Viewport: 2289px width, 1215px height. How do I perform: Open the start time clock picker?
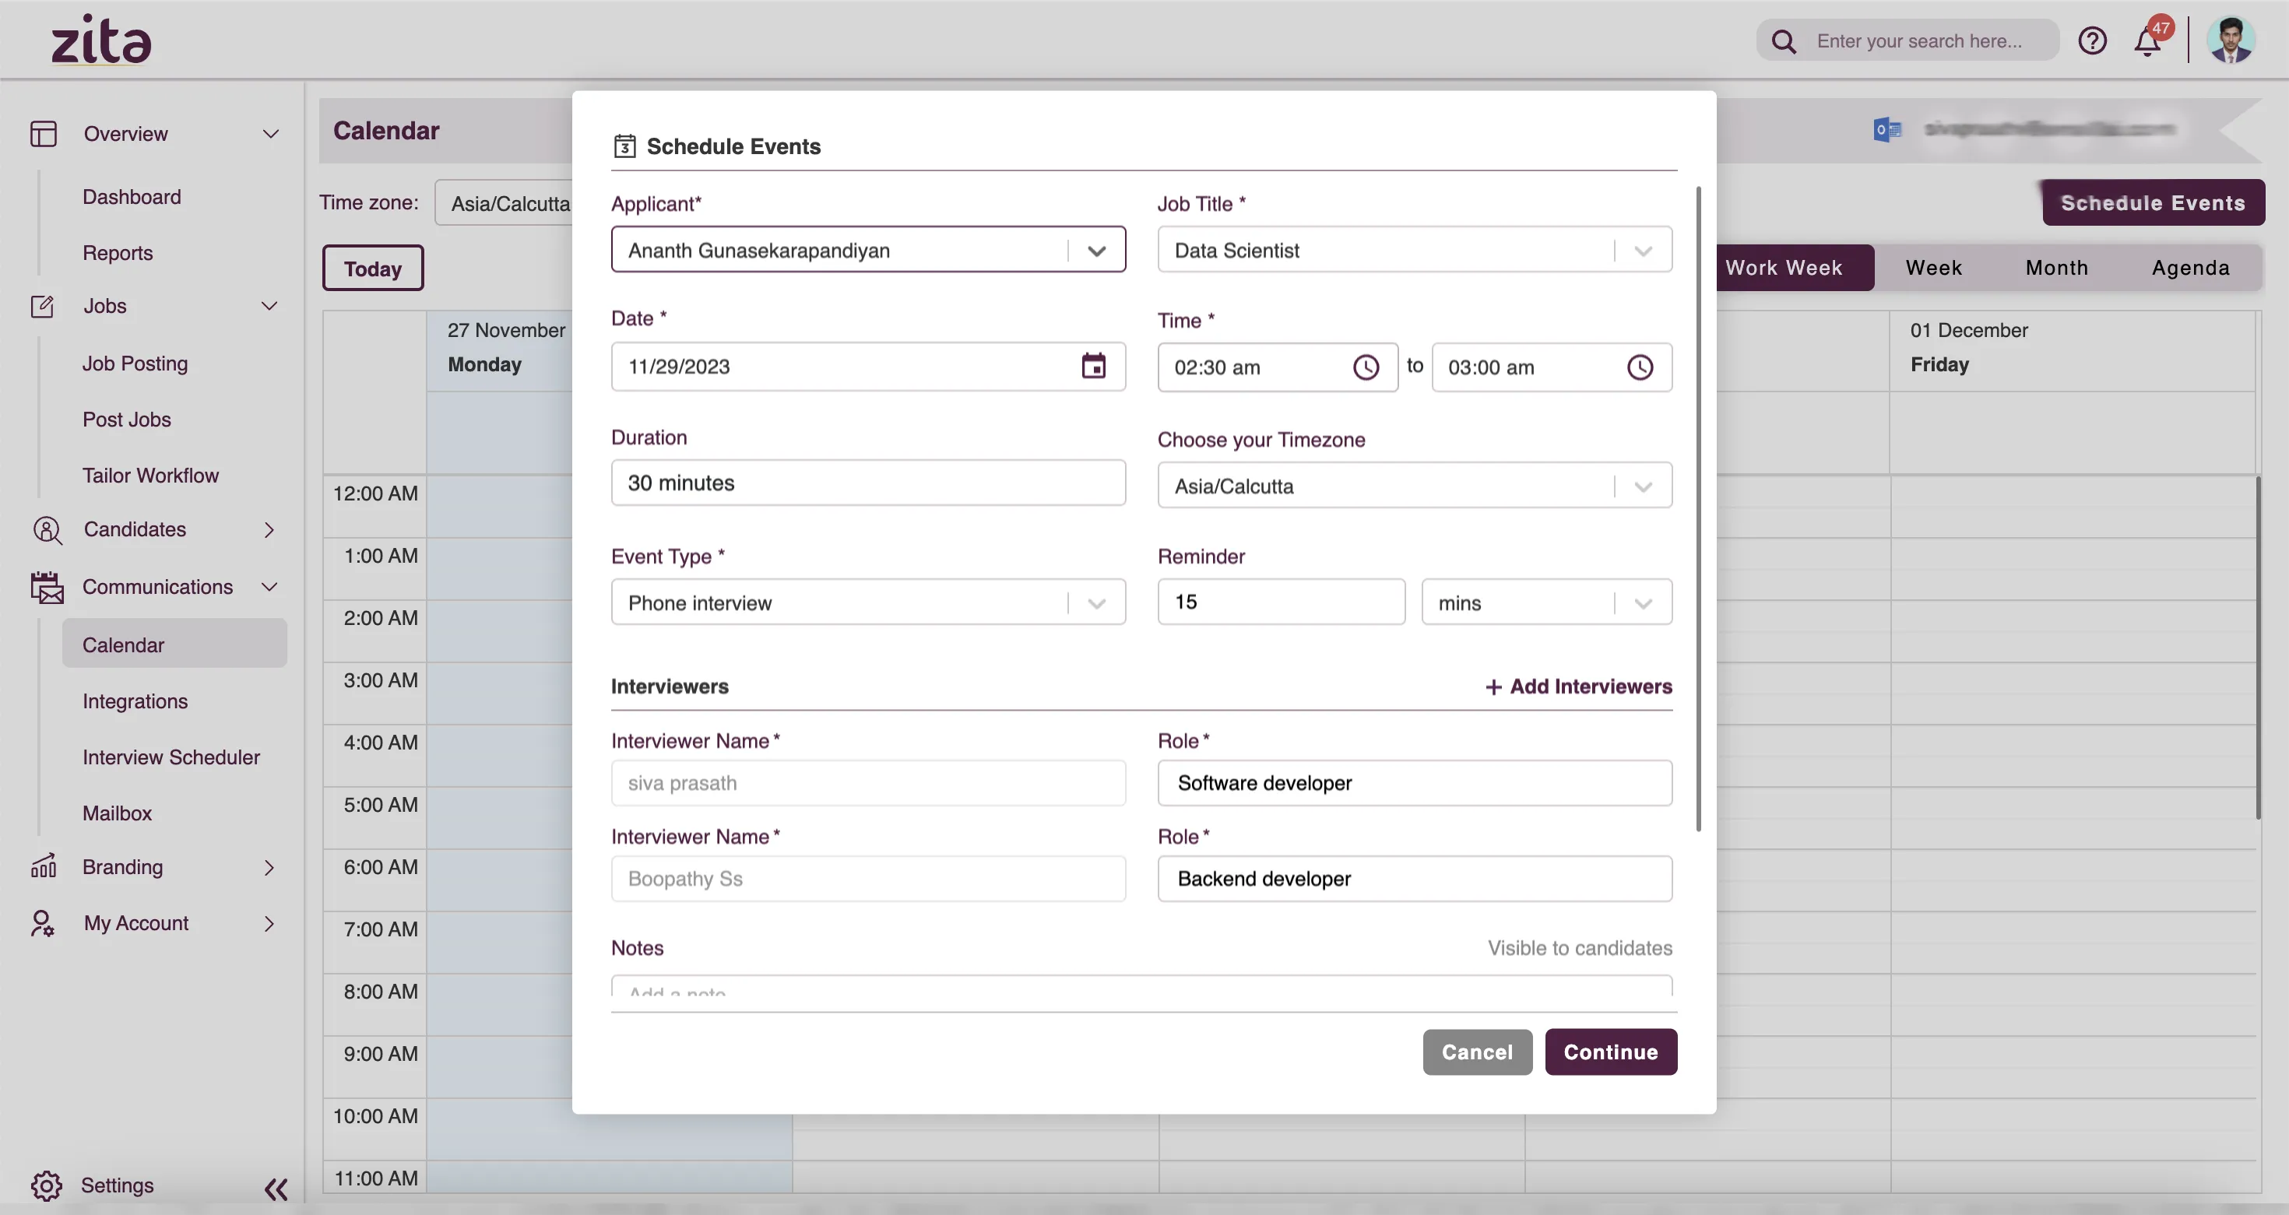pyautogui.click(x=1366, y=367)
